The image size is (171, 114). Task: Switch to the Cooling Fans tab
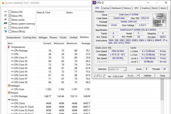(29, 38)
